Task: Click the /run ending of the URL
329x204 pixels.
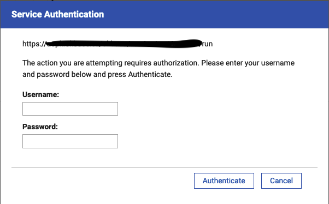Action: [x=207, y=44]
